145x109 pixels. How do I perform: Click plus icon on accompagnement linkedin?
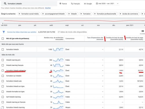[43, 14]
